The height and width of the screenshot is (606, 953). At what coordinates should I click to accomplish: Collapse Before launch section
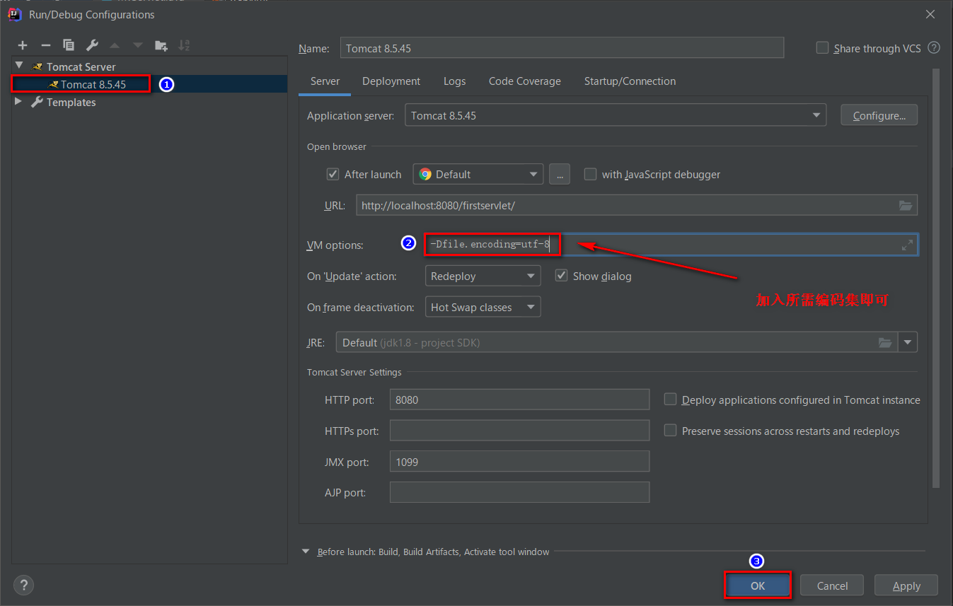tap(306, 552)
